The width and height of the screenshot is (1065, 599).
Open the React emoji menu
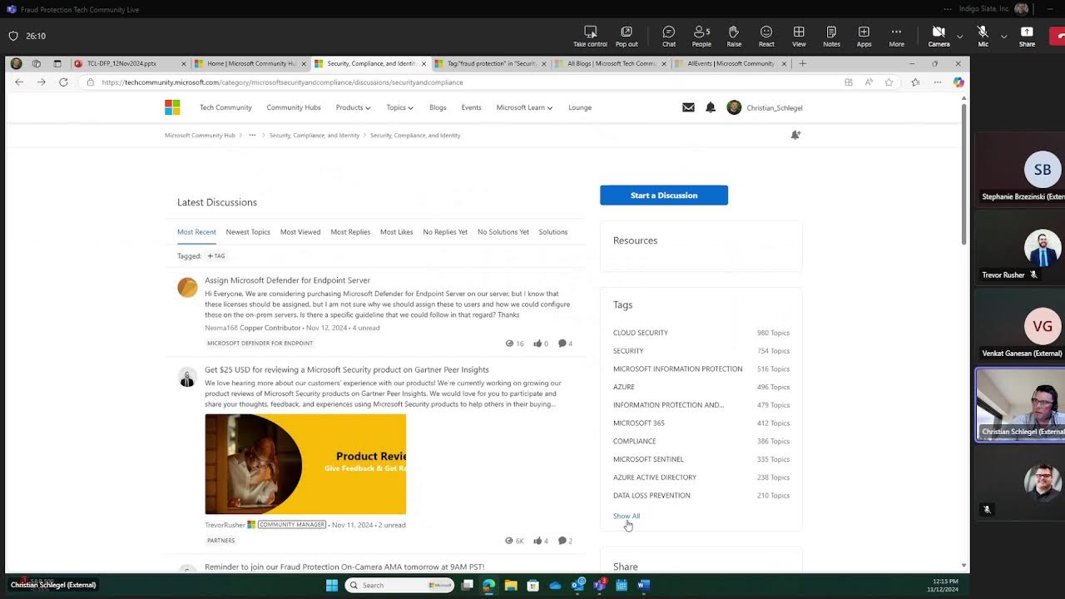[x=766, y=36]
